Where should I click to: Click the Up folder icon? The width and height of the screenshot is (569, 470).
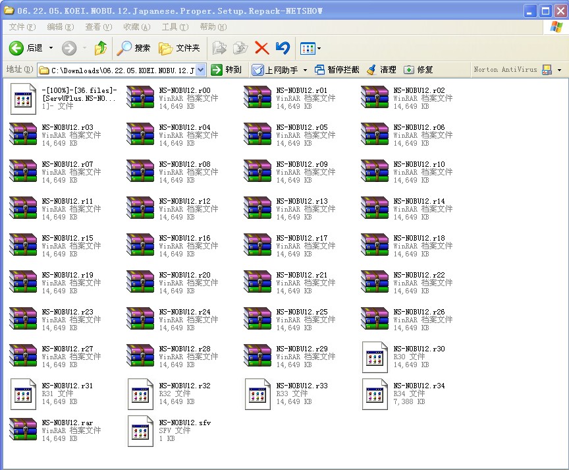[x=101, y=48]
